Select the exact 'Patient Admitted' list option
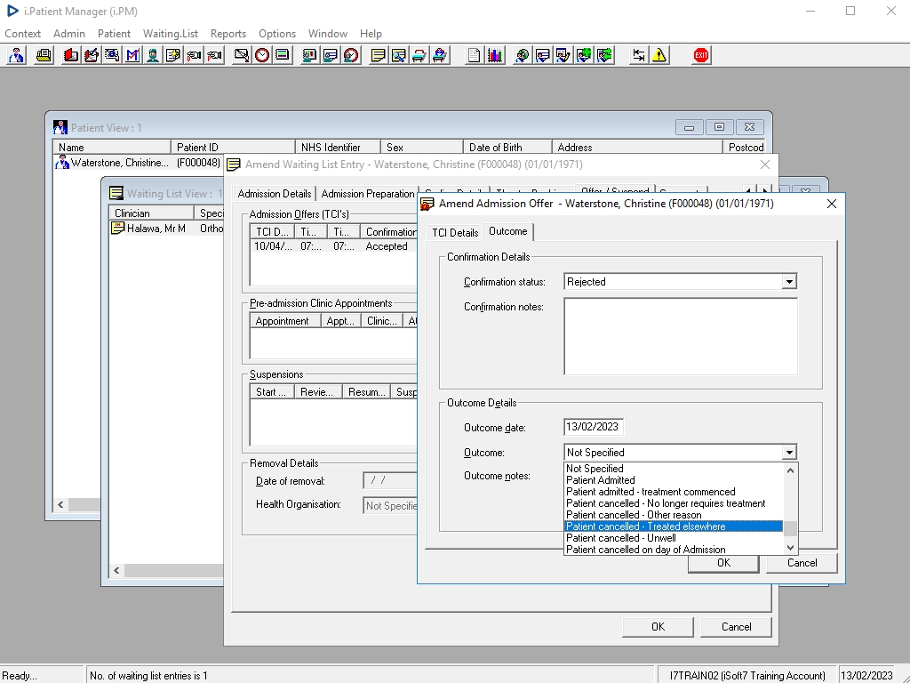Screen dimensions: 910x683 (x=674, y=480)
